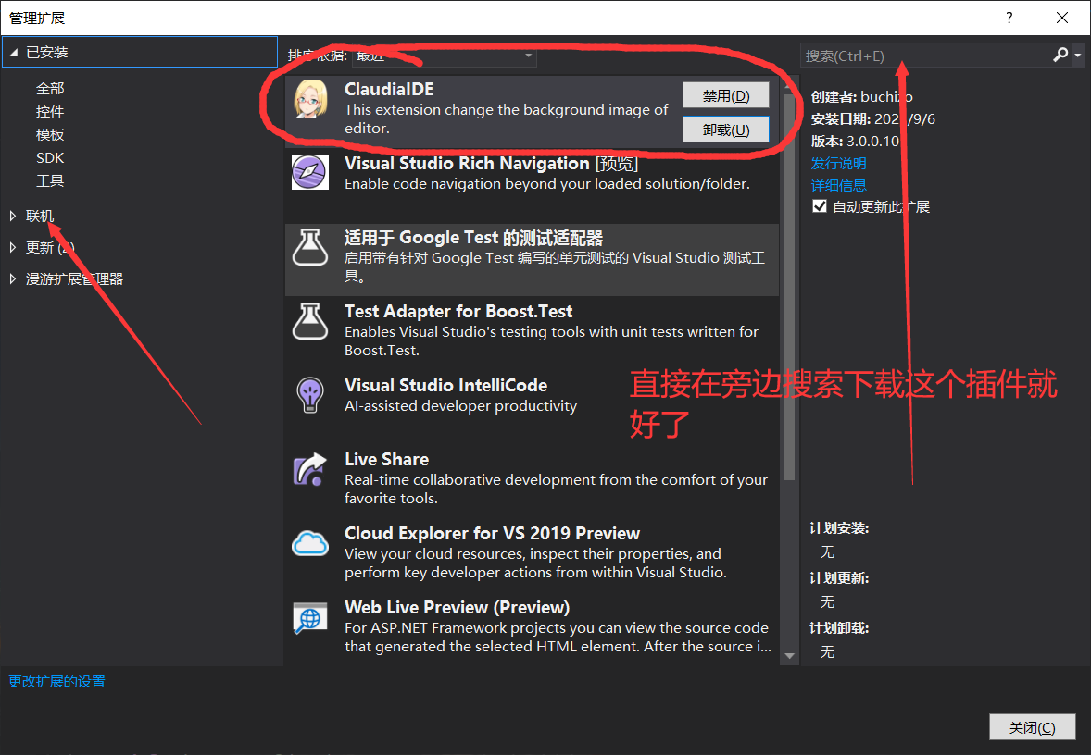Open the 发行说明 link
This screenshot has height=755, width=1091.
click(838, 164)
